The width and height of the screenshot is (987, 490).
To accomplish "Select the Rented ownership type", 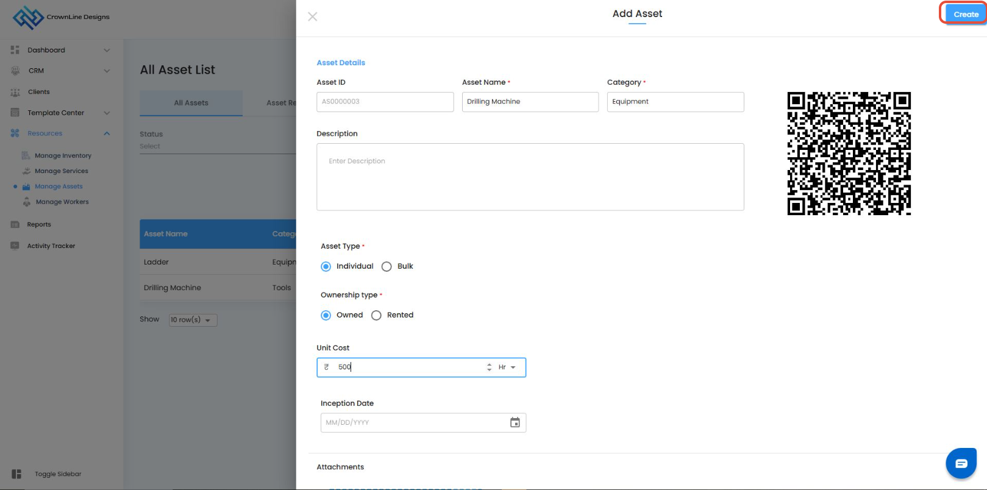I will [x=377, y=315].
